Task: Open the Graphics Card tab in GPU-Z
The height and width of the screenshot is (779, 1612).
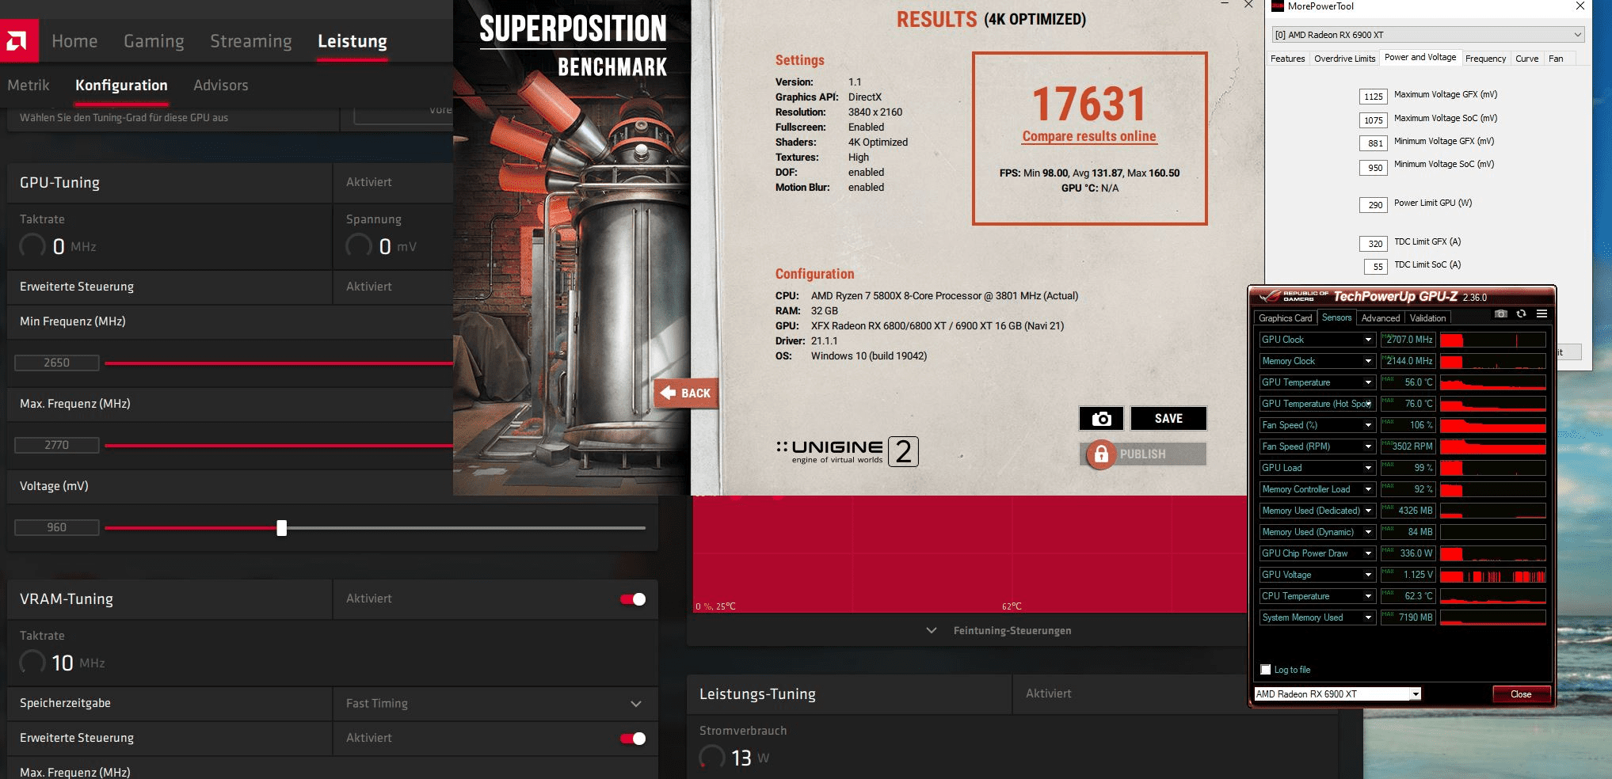Action: [1285, 318]
